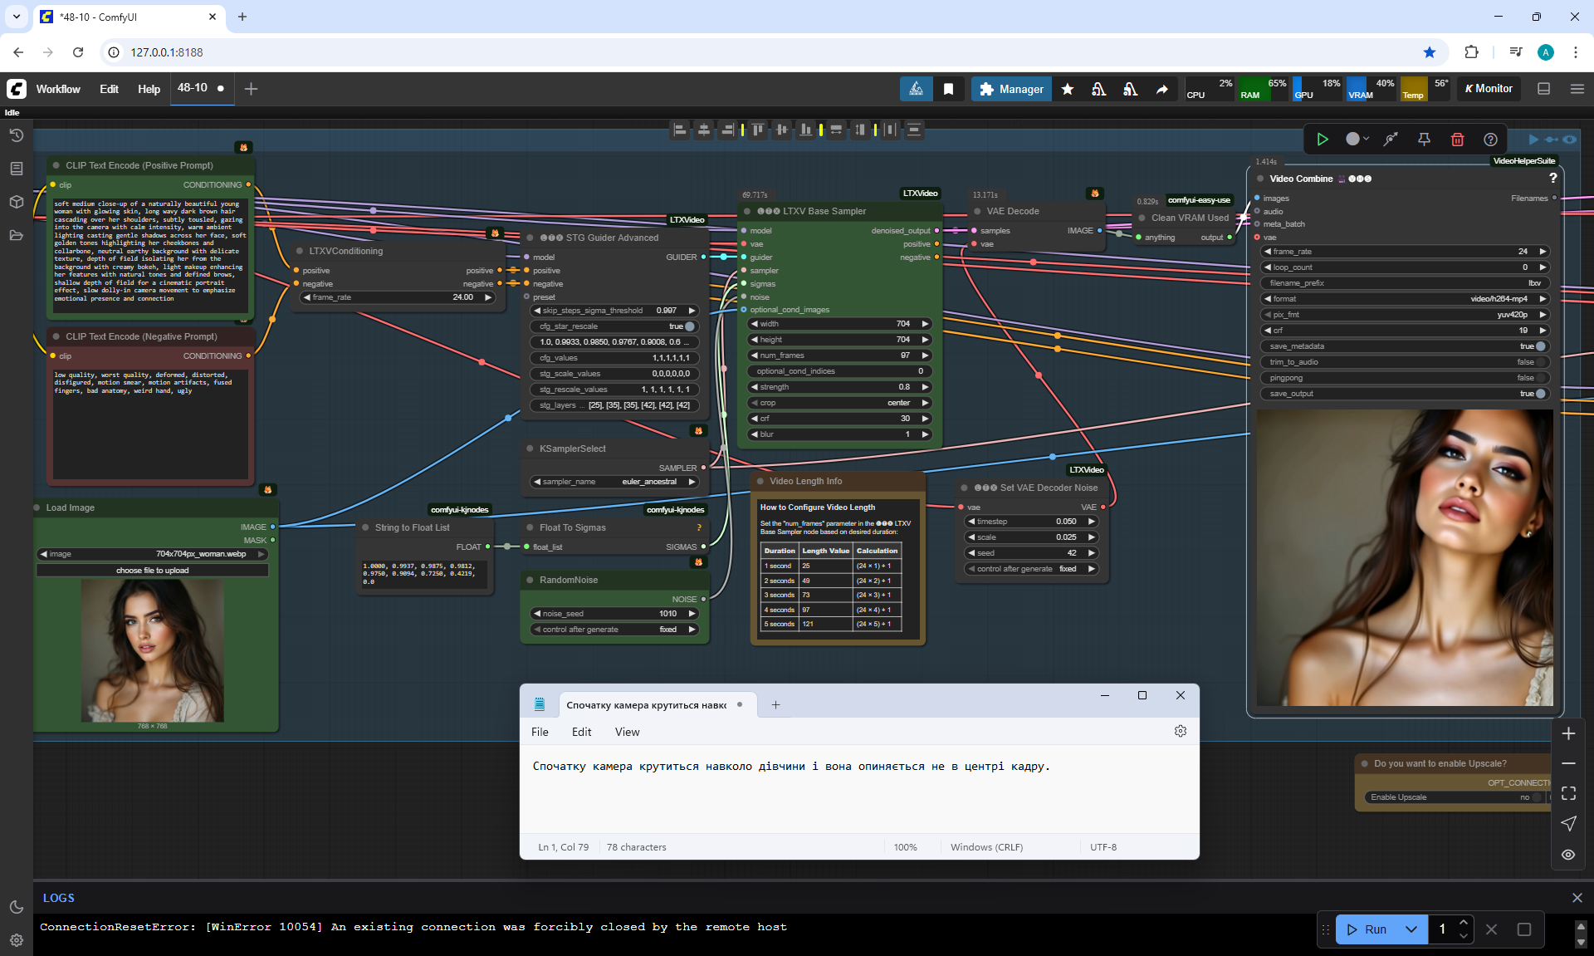The image size is (1594, 956).
Task: Toggle pingpong switch in Video Combine
Action: coord(1540,378)
